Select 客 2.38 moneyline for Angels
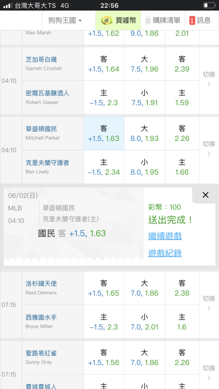The height and width of the screenshot is (389, 219). point(182,288)
